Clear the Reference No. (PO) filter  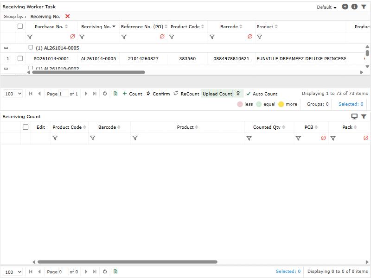pyautogui.click(x=162, y=37)
